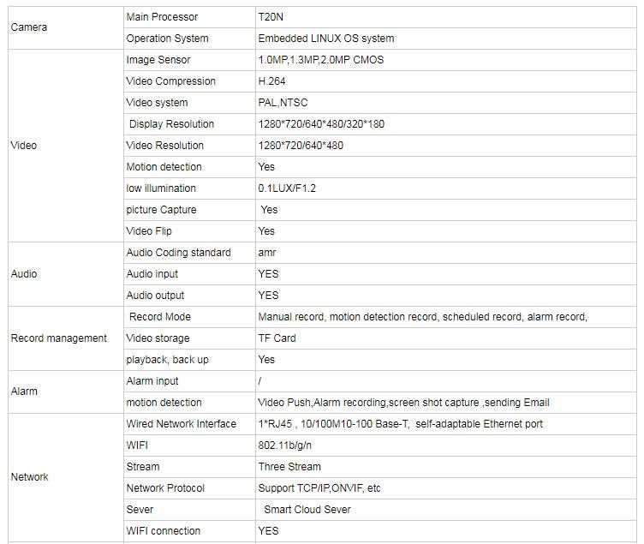
Task: Click the "1280*720/640*480/320*180" display resolution value
Action: point(321,124)
